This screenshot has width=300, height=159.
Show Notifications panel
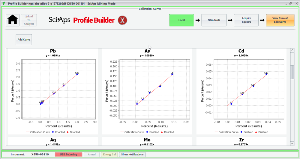[132, 155]
